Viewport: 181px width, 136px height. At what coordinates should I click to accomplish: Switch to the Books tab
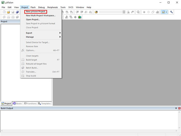coord(17,104)
